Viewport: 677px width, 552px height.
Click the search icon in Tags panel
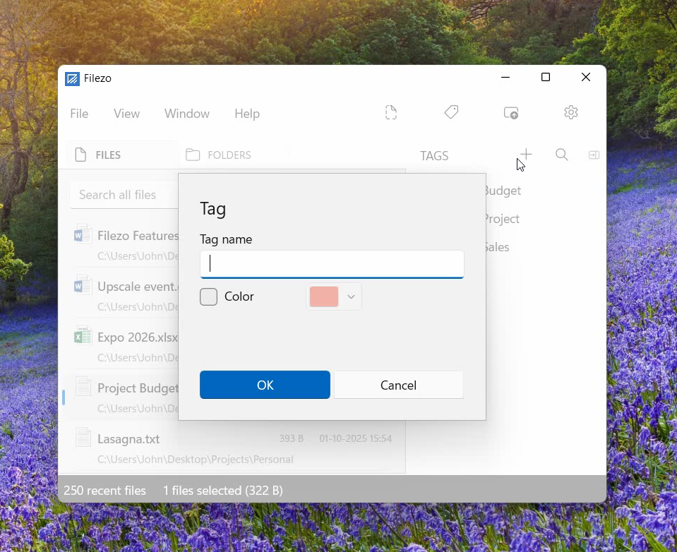[562, 155]
